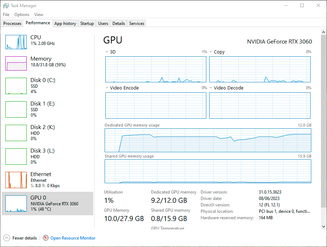Viewport: 327px width, 247px height.
Task: Click the NVIDIA GeForce RTX 3060 heading
Action: (280, 42)
